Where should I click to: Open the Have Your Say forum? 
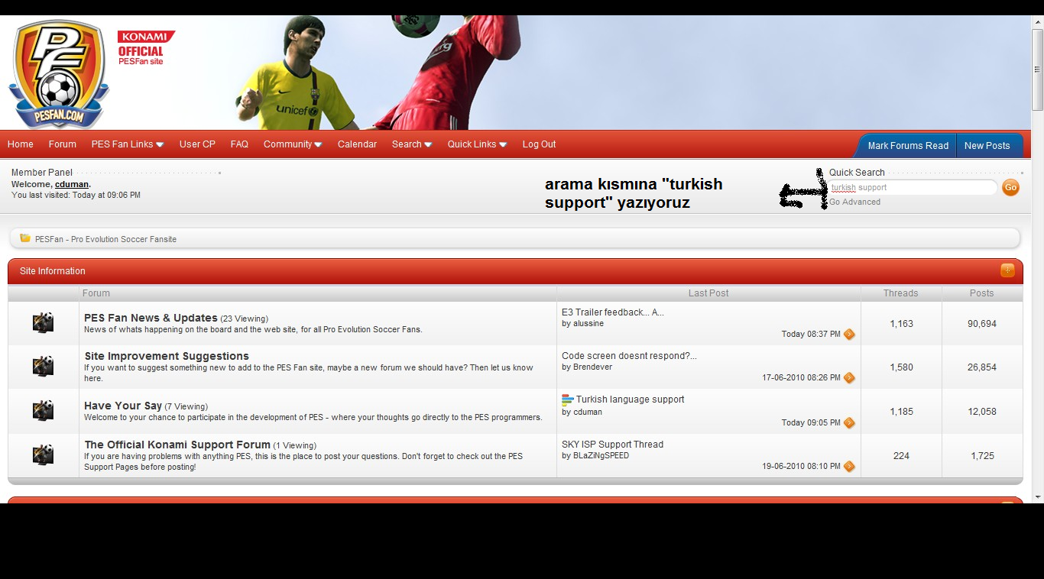pos(123,406)
